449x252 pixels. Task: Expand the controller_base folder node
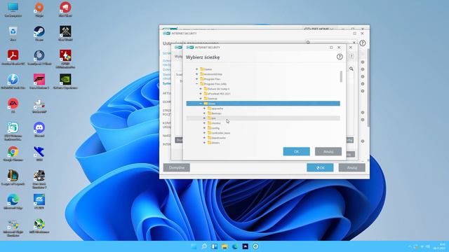click(204, 133)
